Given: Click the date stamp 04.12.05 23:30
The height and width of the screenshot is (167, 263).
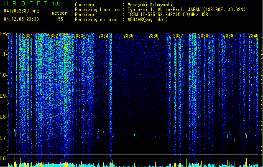Looking at the screenshot, I should (x=21, y=19).
